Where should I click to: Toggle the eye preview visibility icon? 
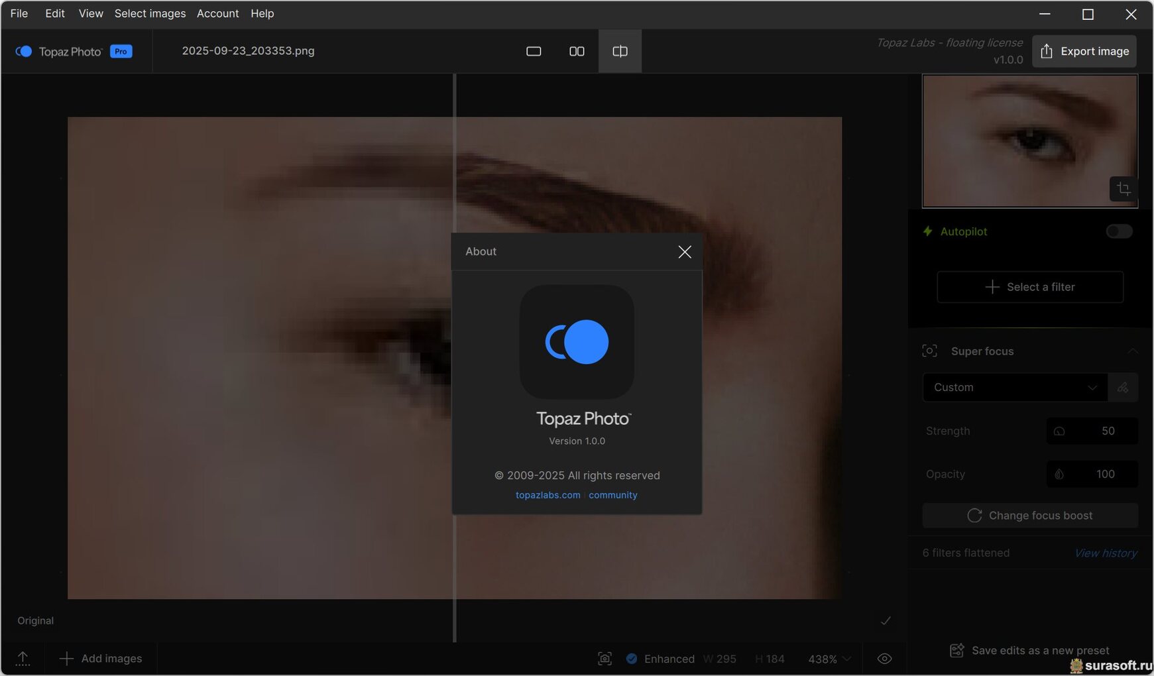884,658
